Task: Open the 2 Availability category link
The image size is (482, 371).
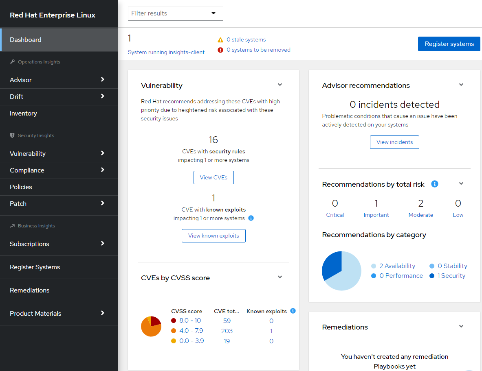Action: [397, 266]
